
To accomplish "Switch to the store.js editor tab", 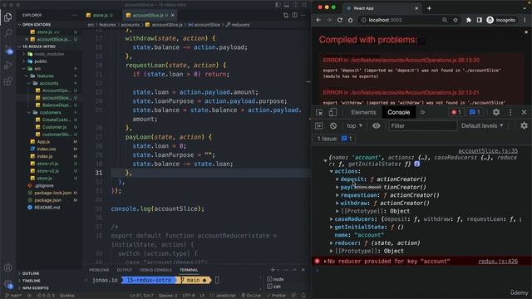I will click(100, 15).
